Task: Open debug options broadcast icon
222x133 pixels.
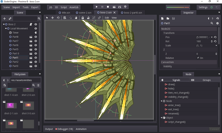Action: [x=125, y=7]
